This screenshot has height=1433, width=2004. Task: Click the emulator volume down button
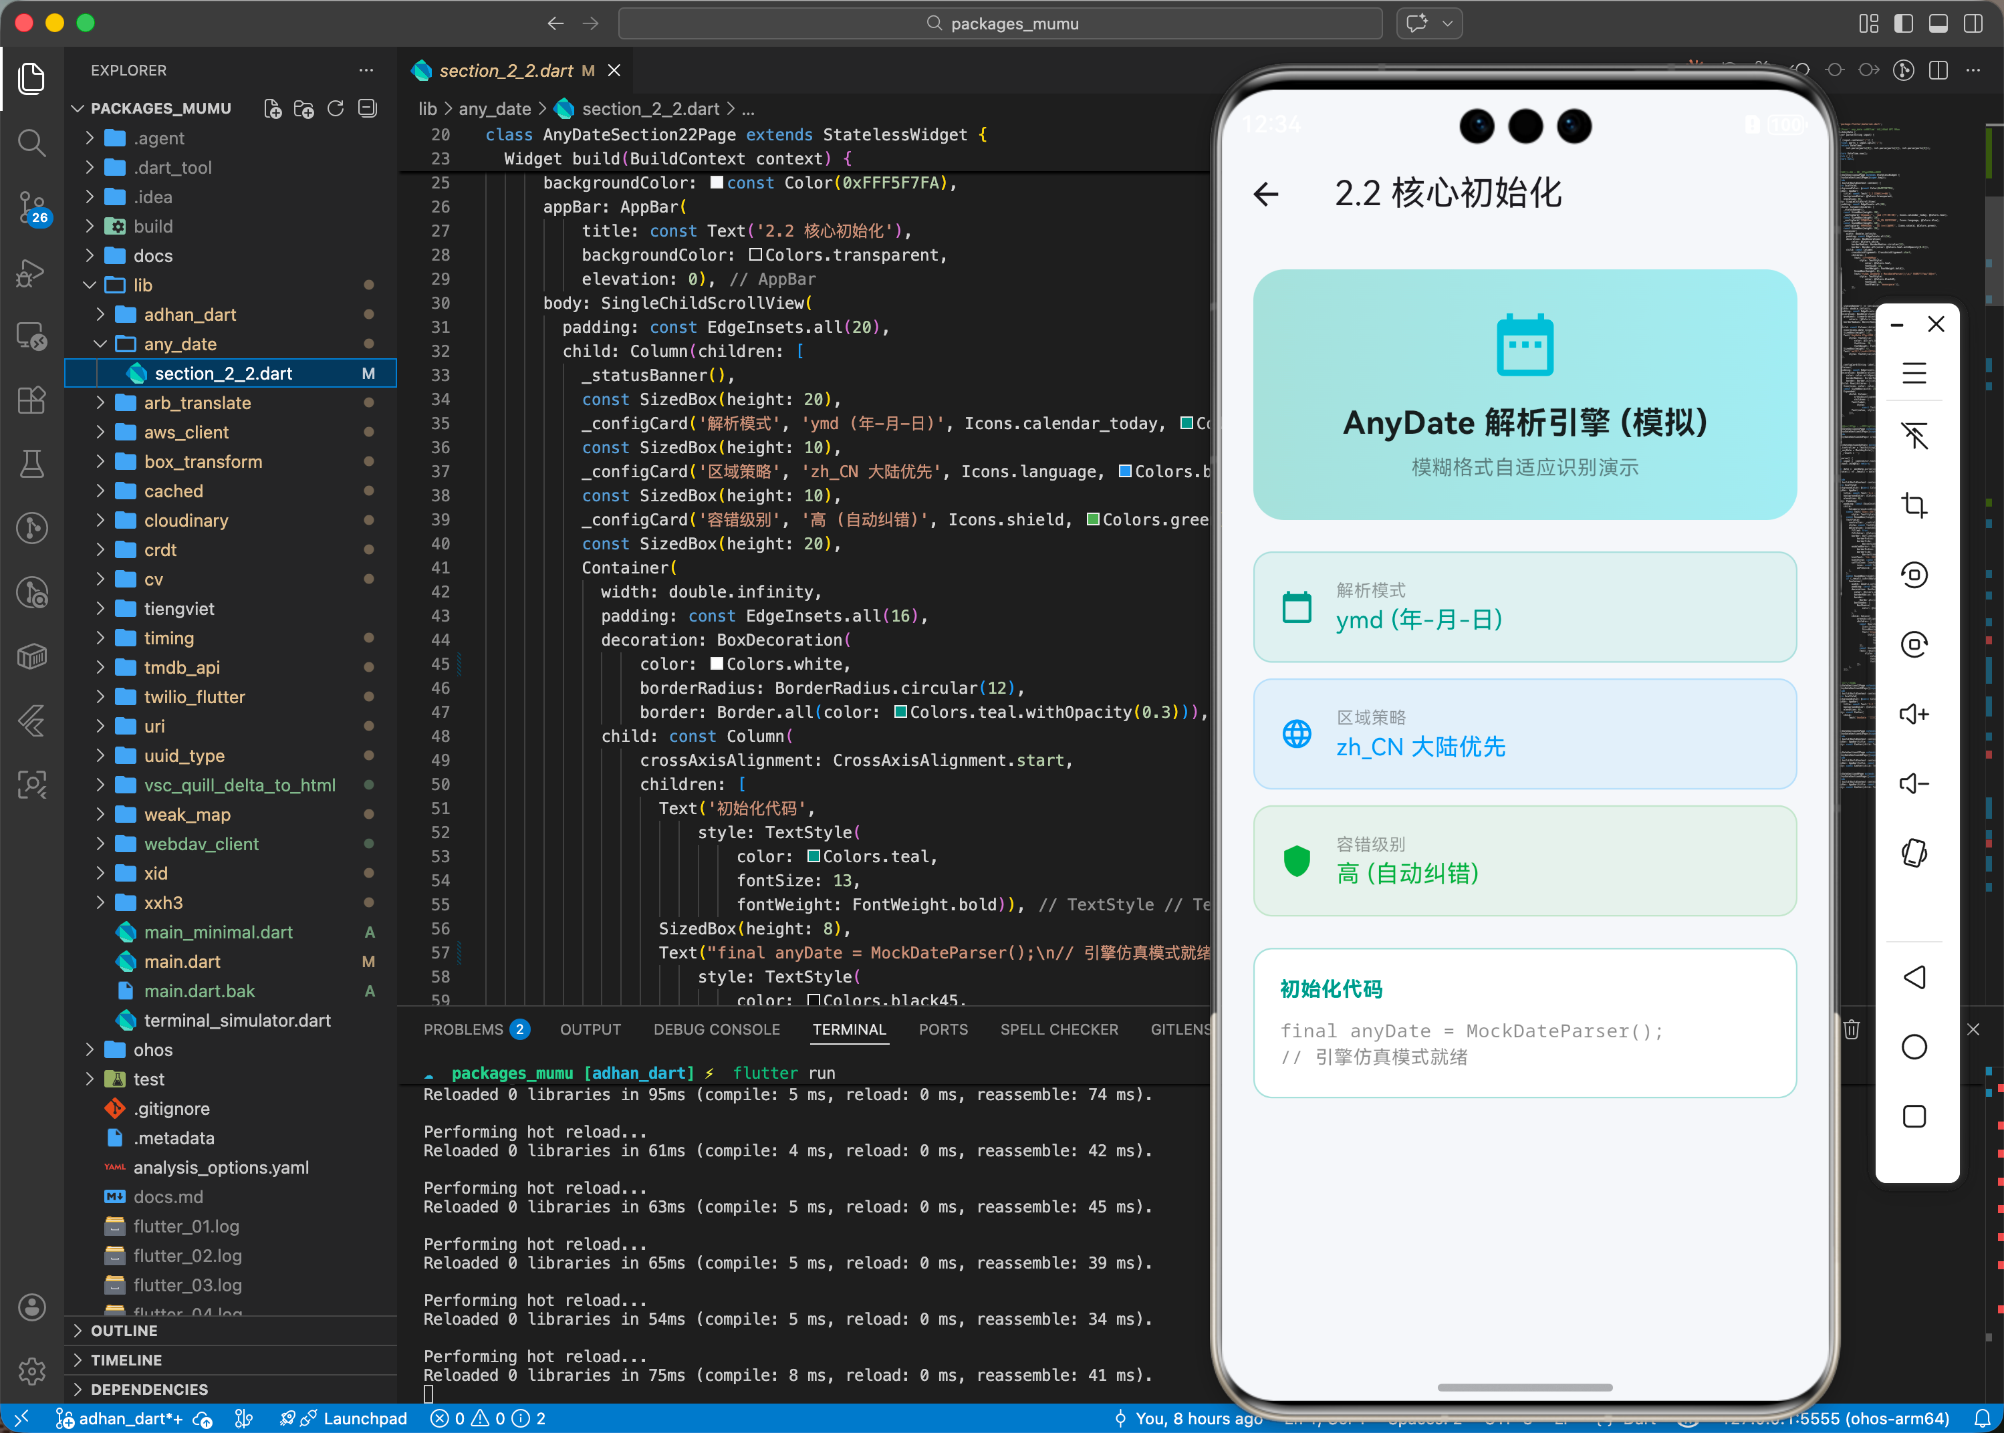pos(1914,783)
